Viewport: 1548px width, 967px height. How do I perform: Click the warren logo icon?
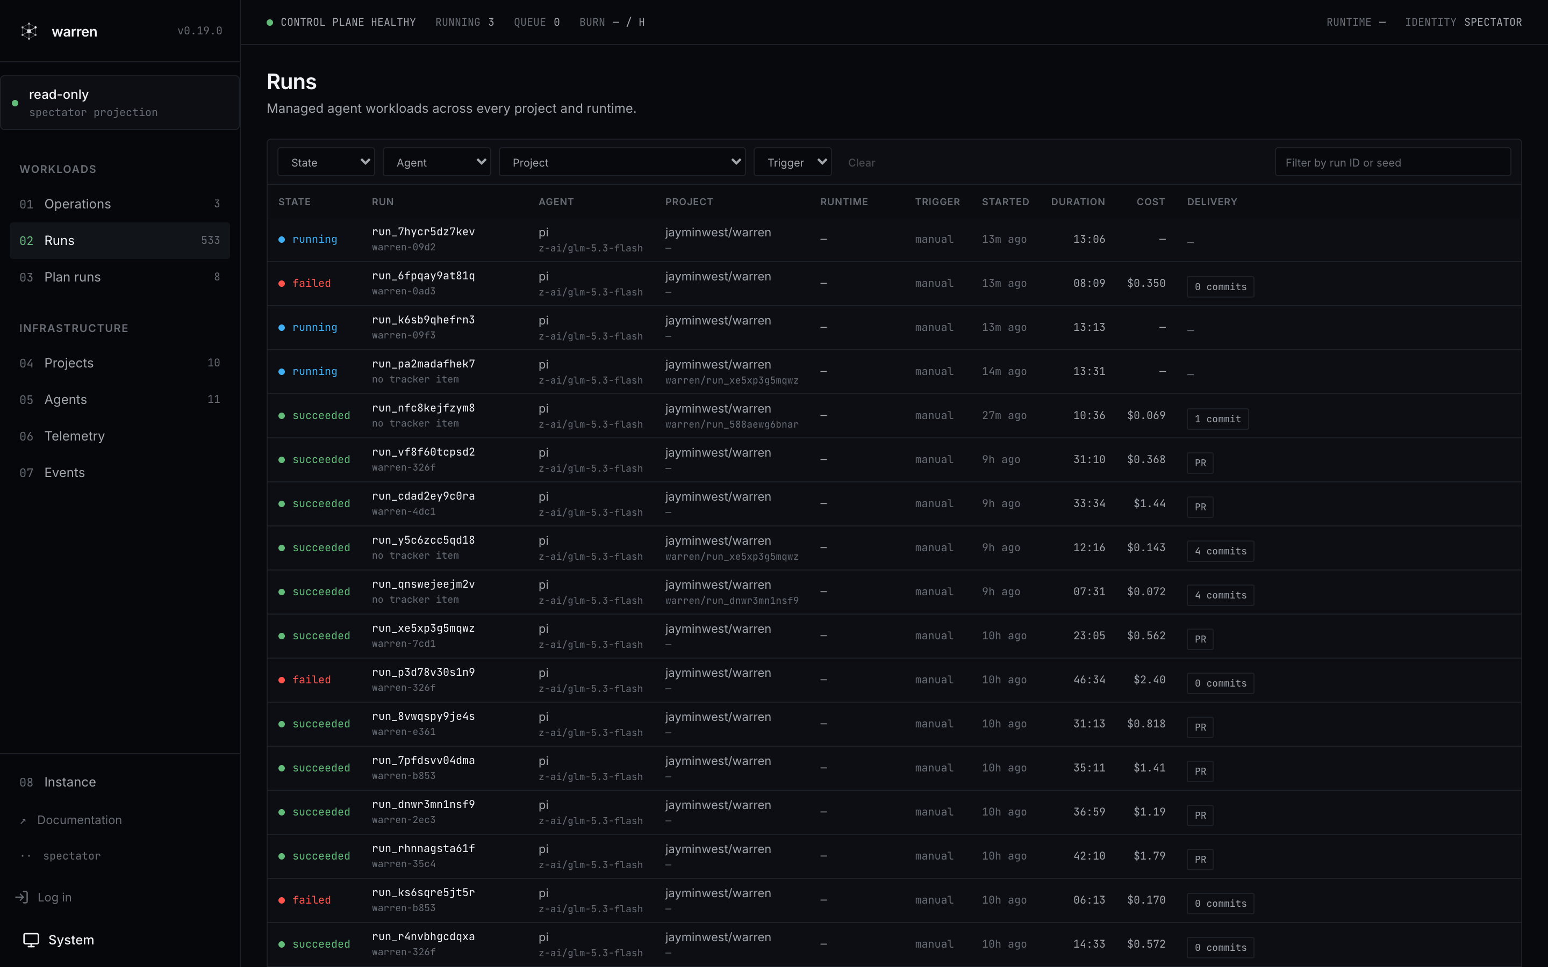(x=29, y=31)
